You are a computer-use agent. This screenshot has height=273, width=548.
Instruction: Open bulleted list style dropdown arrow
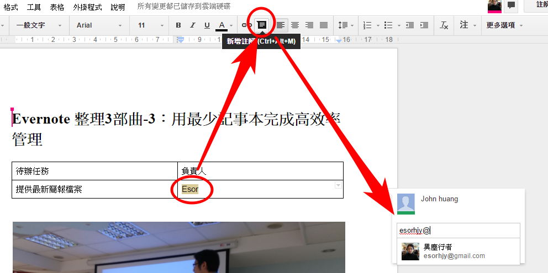click(399, 25)
